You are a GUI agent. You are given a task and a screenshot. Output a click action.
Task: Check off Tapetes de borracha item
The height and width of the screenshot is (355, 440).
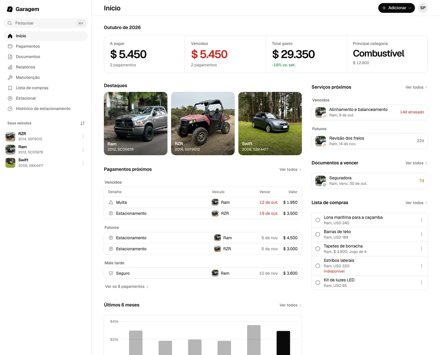(x=318, y=249)
